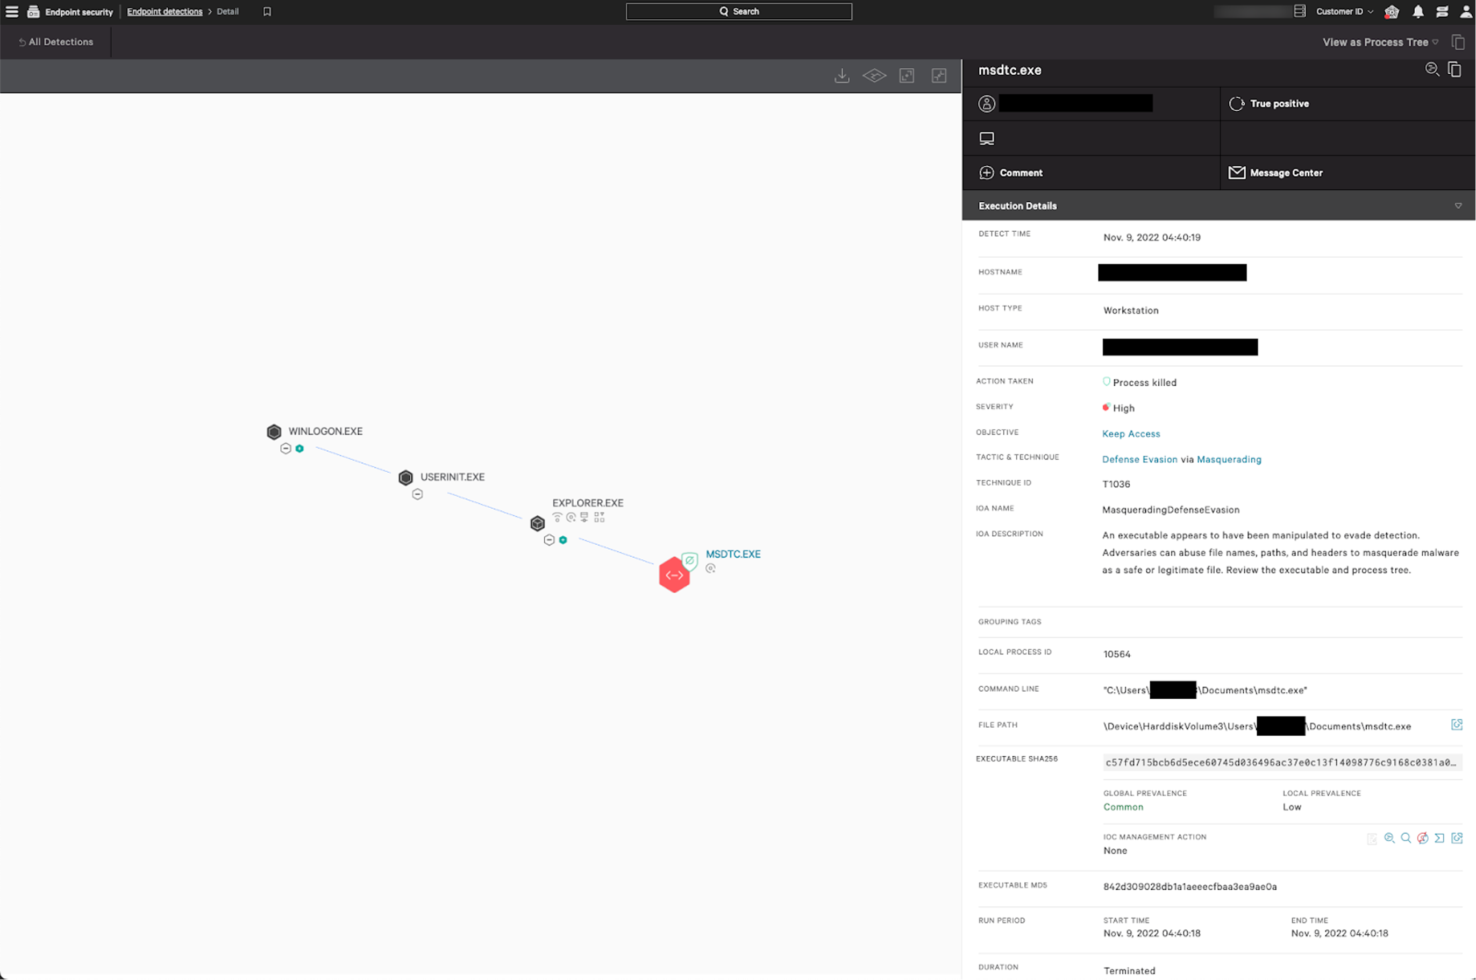1476x980 pixels.
Task: Click the MSDTC.EXE node label
Action: point(733,555)
